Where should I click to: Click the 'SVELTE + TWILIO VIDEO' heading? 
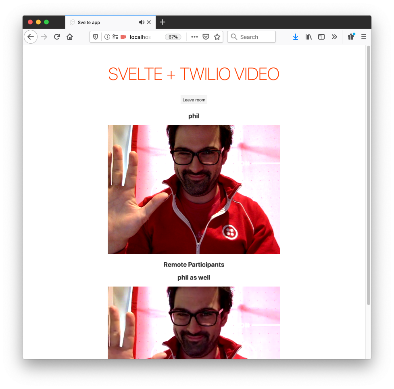click(x=194, y=74)
